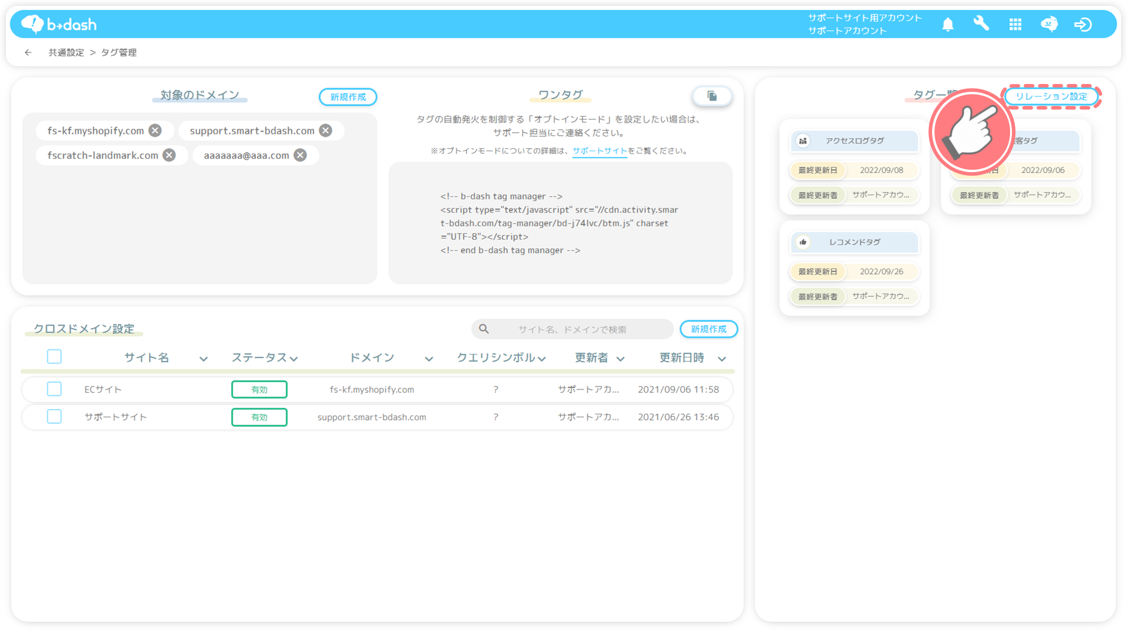Remove fscratch-landmark.com domain chip
The width and height of the screenshot is (1127, 633).
169,155
